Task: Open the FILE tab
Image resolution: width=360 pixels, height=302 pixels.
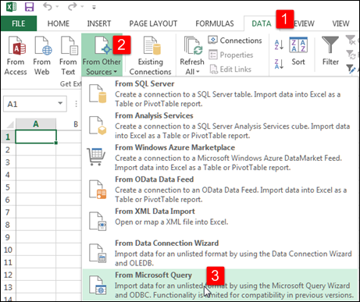Action: 19,23
